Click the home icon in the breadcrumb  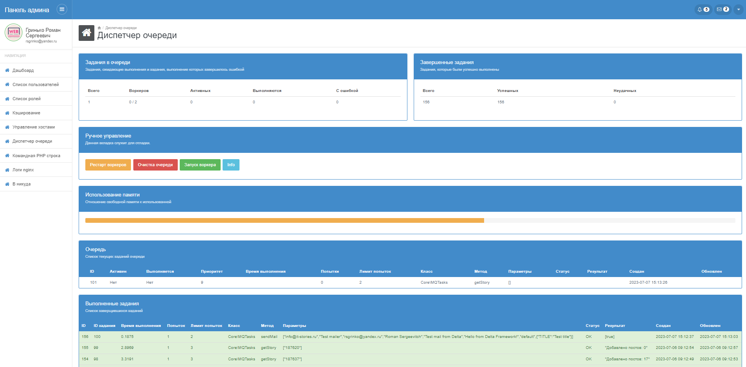point(99,28)
